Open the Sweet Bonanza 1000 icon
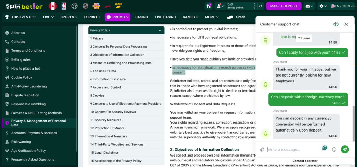This screenshot has height=167, width=357. (96, 6)
